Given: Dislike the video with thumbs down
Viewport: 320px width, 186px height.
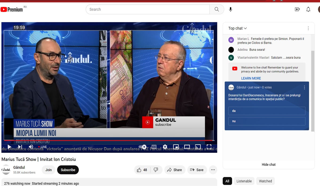Looking at the screenshot, I should 156,170.
